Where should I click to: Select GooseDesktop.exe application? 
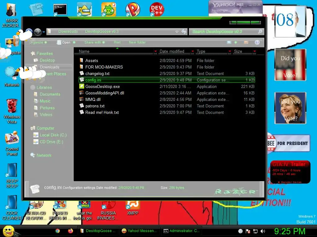coord(102,86)
